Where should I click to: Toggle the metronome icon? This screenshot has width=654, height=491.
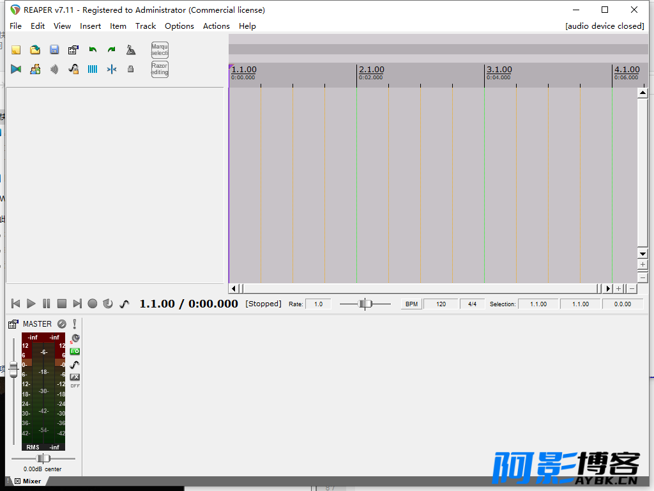coord(131,50)
